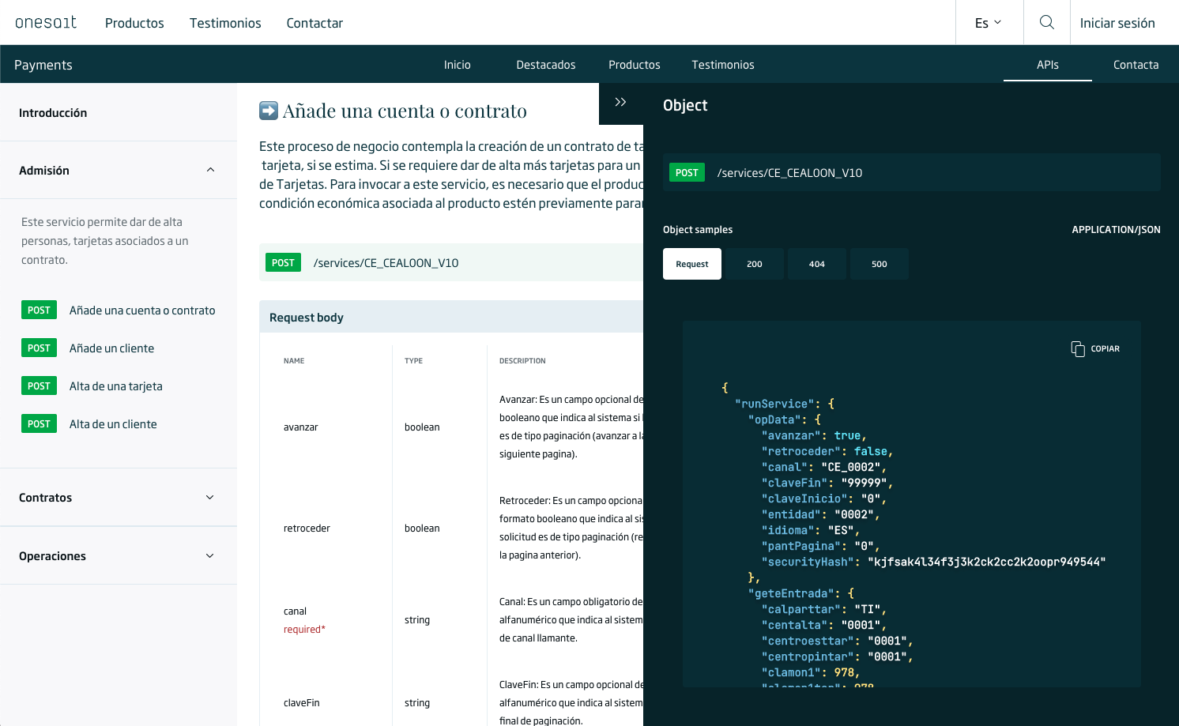Click the retroceder parameter name
Screen dimensions: 1179x726
pos(307,529)
